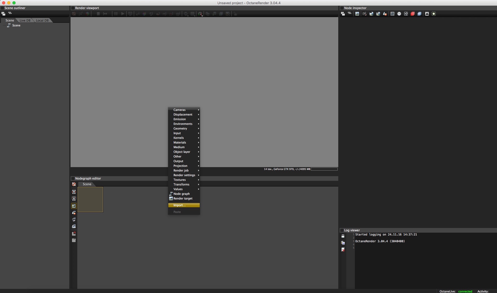The image size is (497, 293).
Task: Open the Textures submenu
Action: click(x=184, y=180)
